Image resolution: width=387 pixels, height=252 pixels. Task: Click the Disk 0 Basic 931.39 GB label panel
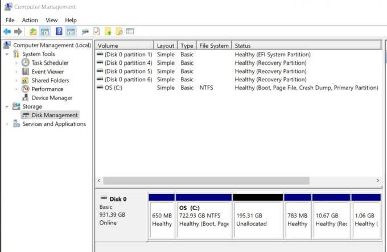pos(121,216)
